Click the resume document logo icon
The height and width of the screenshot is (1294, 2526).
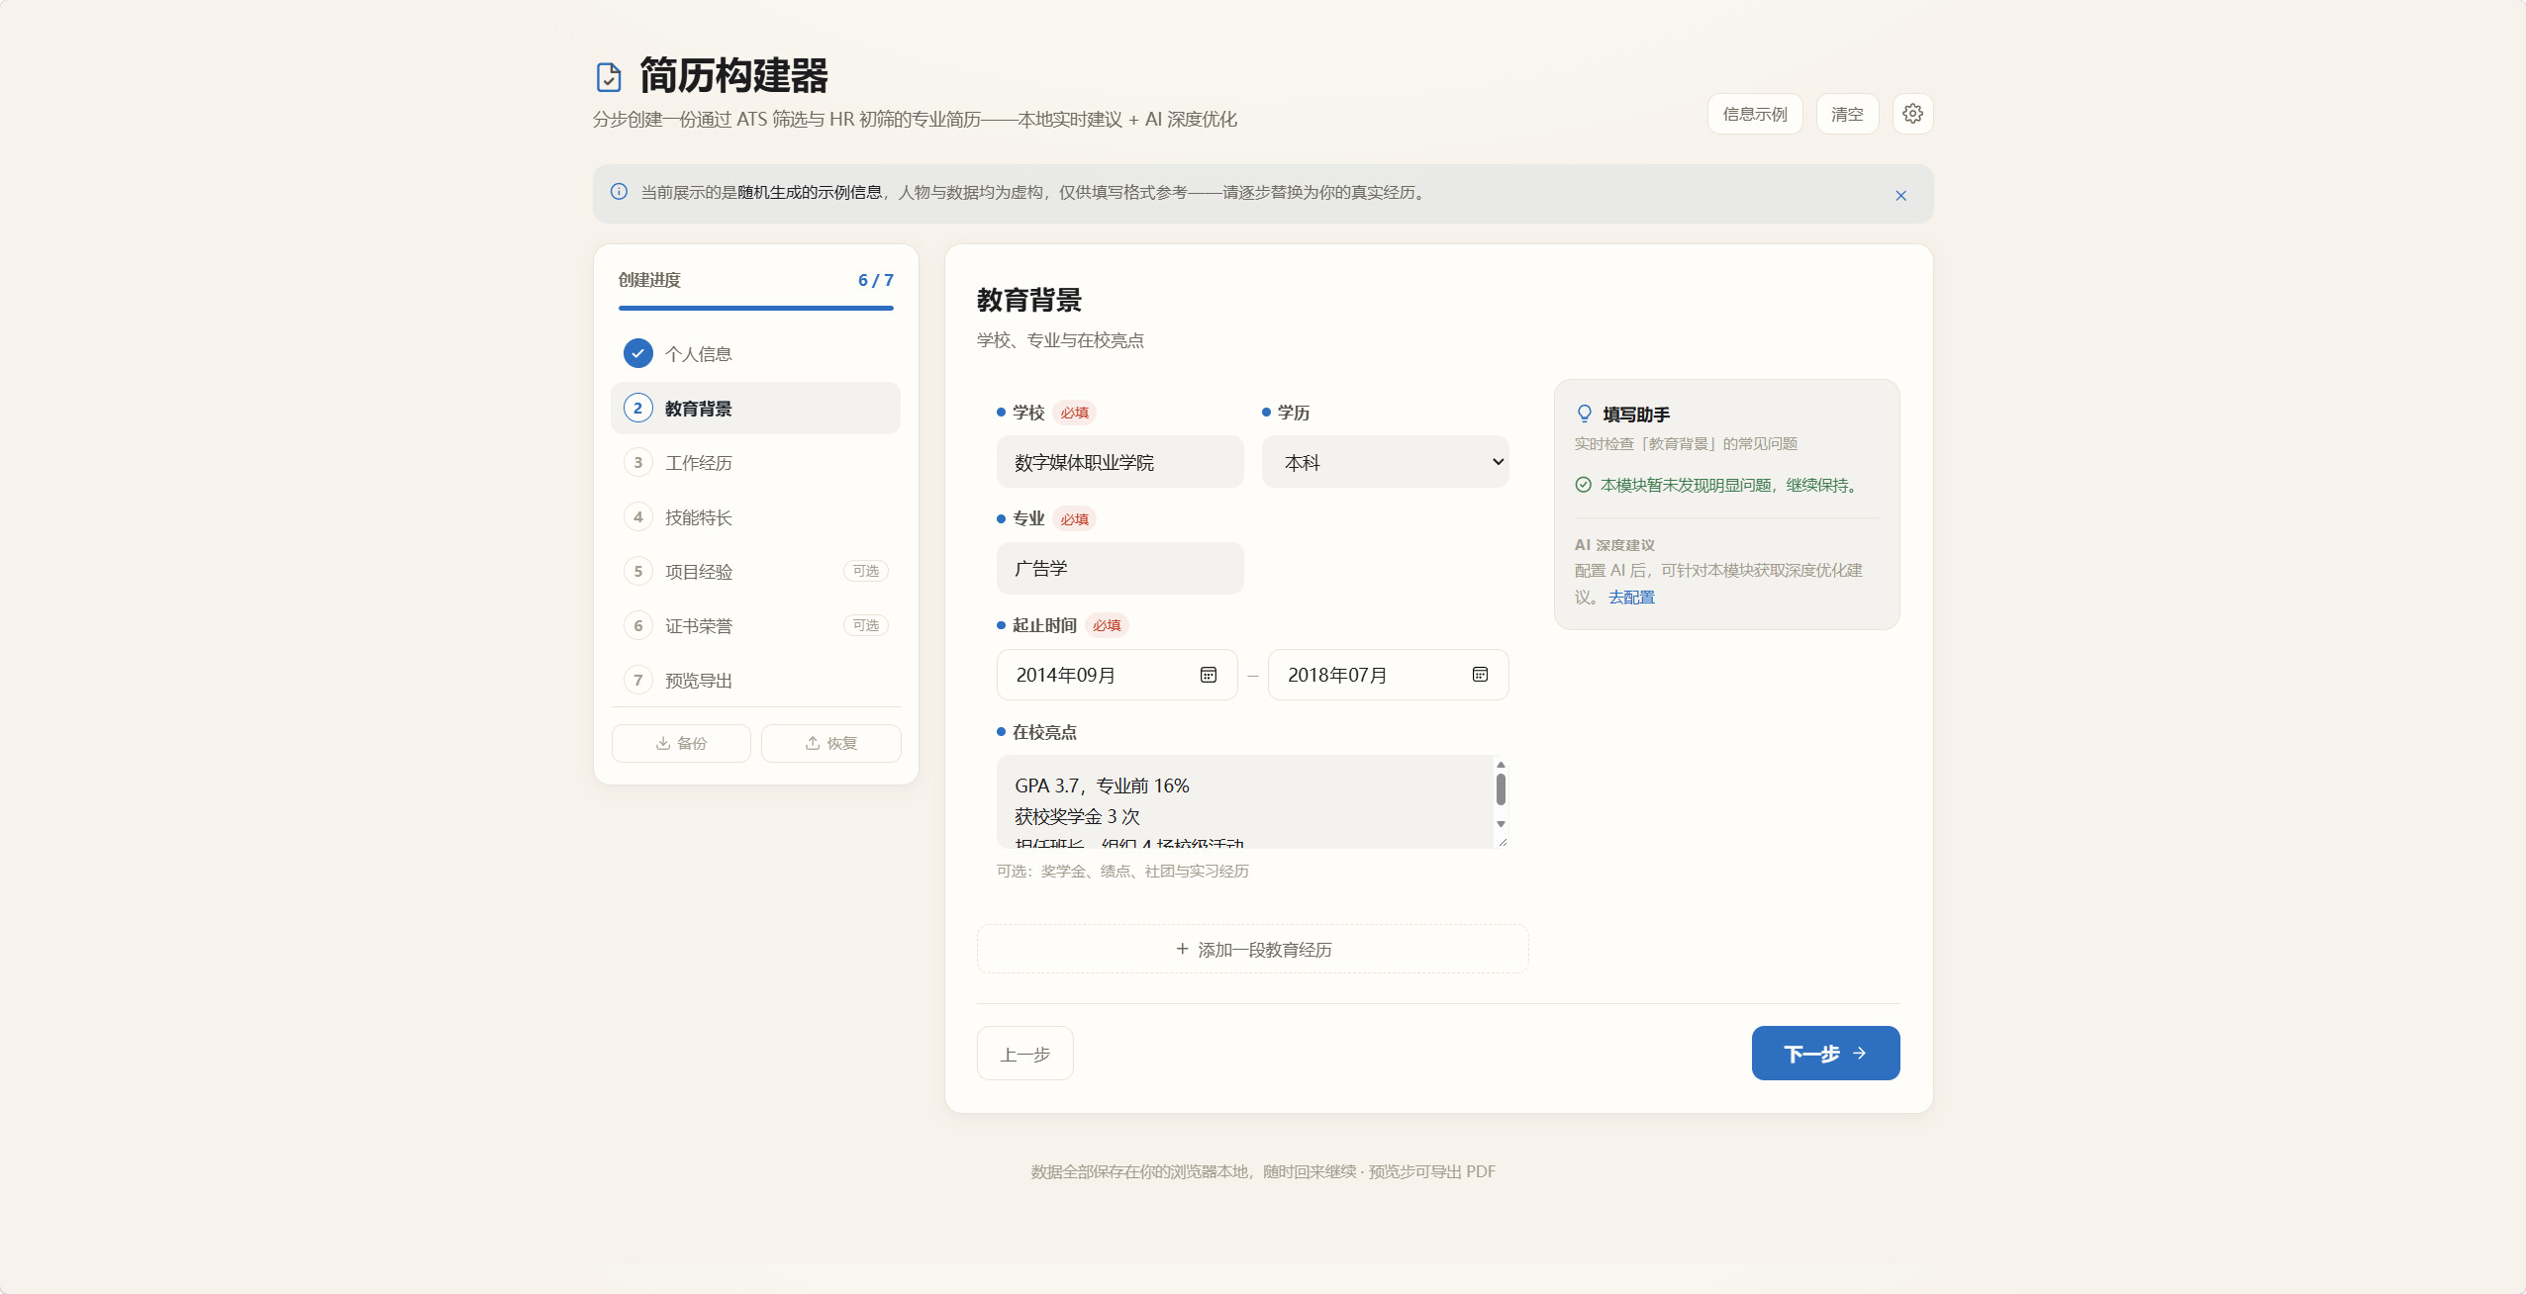[x=609, y=76]
